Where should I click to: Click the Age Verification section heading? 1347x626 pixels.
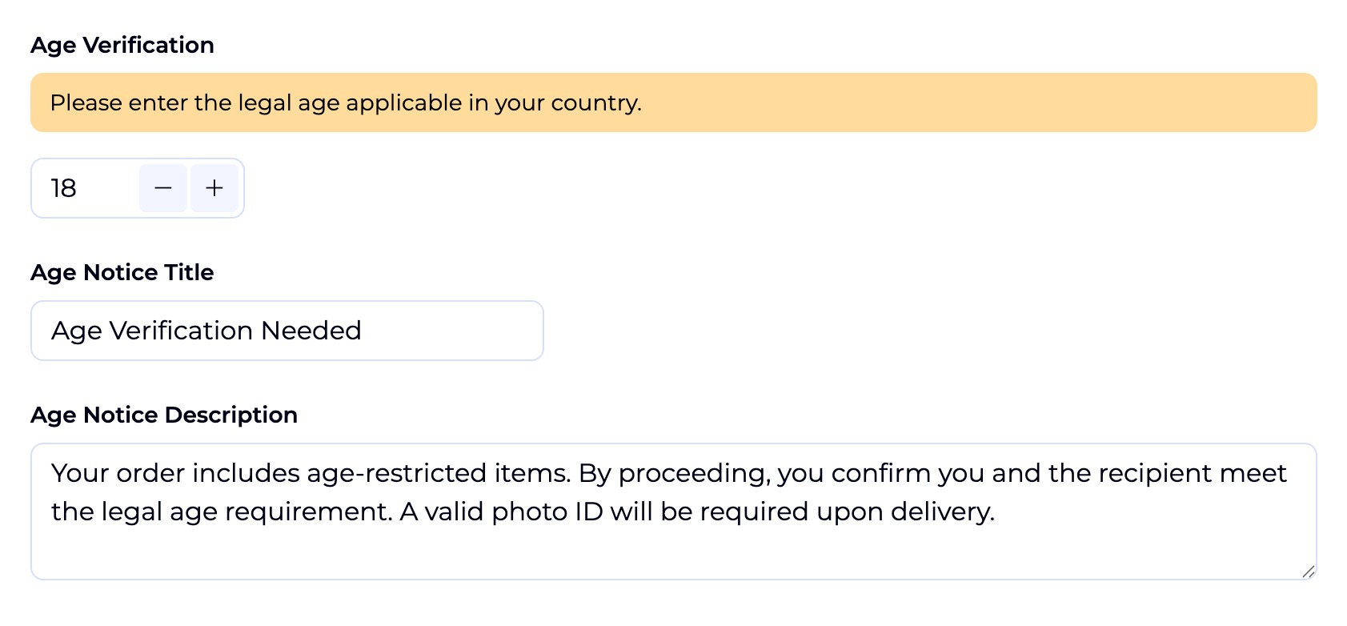[122, 45]
